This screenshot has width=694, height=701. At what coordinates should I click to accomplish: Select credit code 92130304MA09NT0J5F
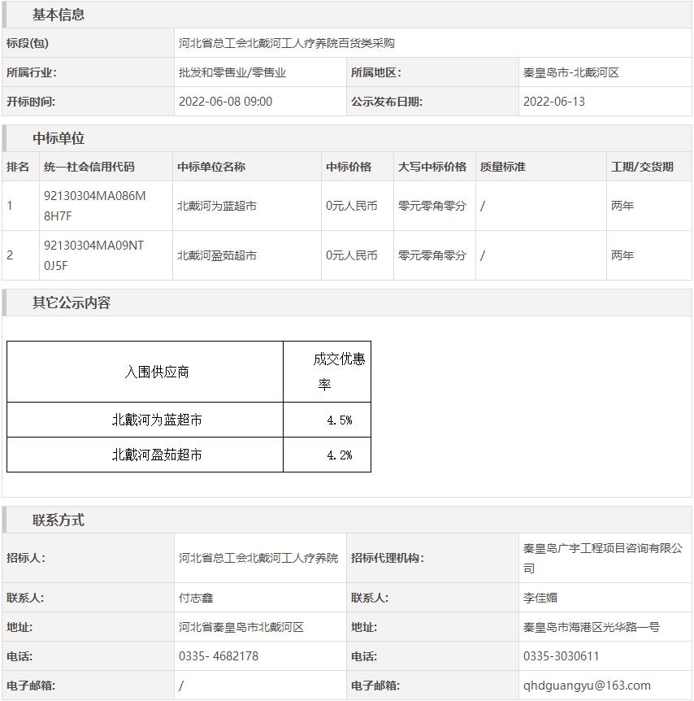tap(93, 255)
